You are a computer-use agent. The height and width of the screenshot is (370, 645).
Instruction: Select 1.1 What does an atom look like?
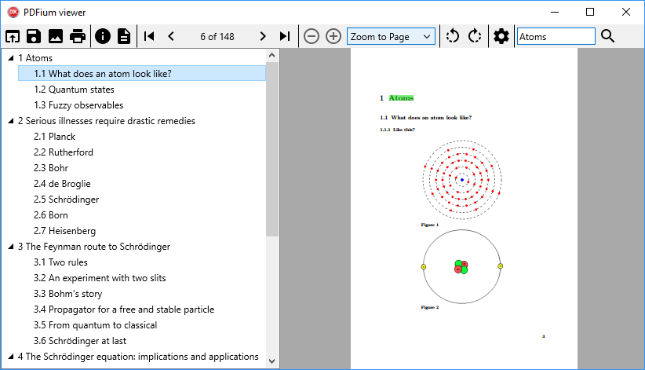coord(142,73)
